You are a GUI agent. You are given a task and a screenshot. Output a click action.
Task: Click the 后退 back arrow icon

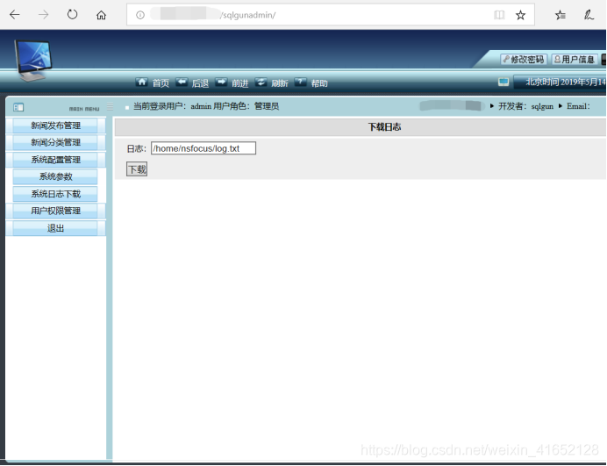click(x=182, y=82)
